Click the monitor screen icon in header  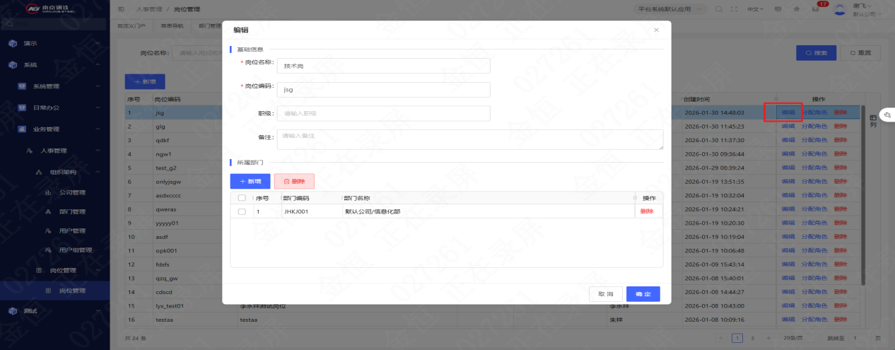779,9
